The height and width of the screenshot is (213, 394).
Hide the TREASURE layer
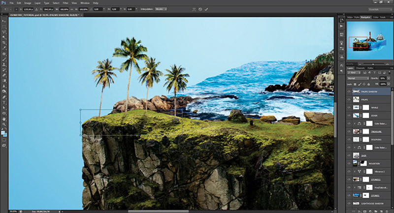pos(349,131)
